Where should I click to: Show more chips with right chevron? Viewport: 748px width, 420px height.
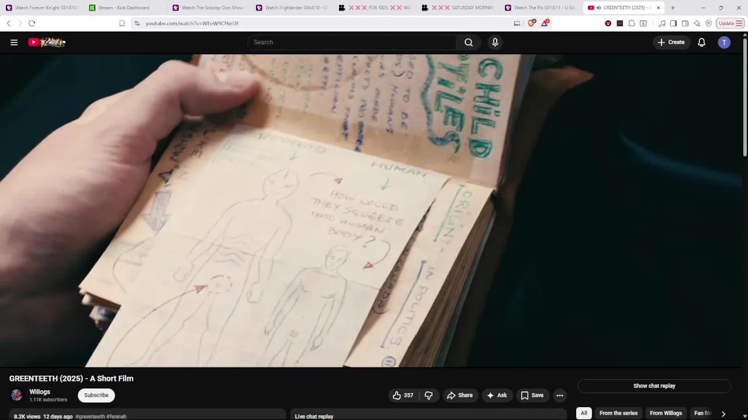tap(723, 414)
